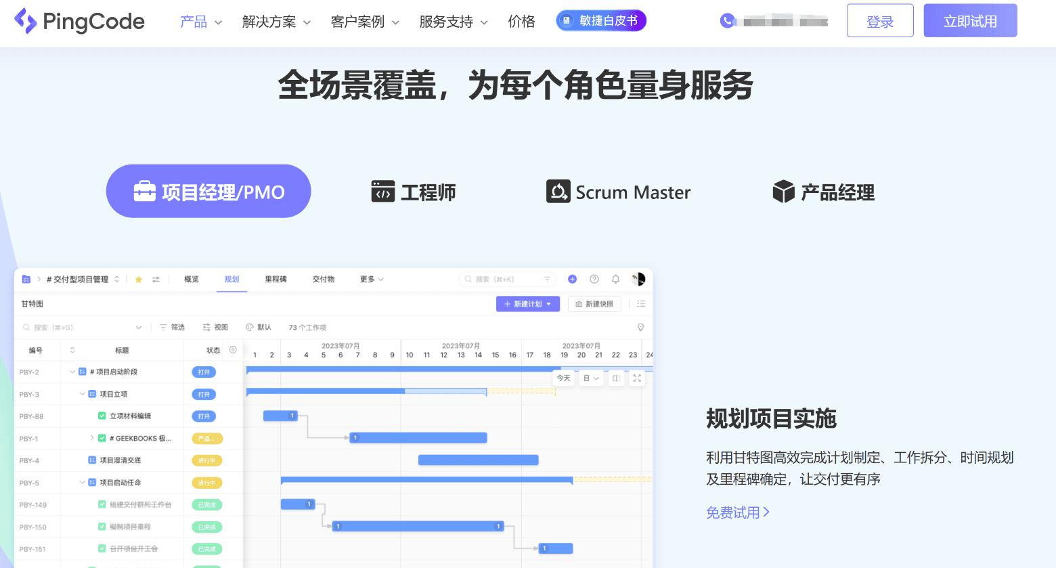Click the 免费试用 link
The height and width of the screenshot is (568, 1056).
pos(738,512)
